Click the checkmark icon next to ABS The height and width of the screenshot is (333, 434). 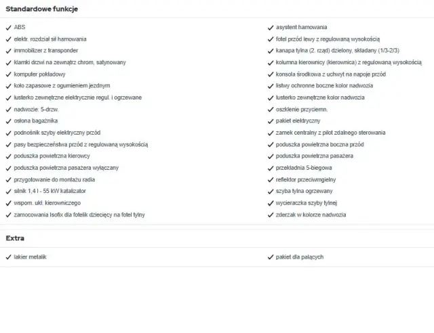pyautogui.click(x=8, y=28)
